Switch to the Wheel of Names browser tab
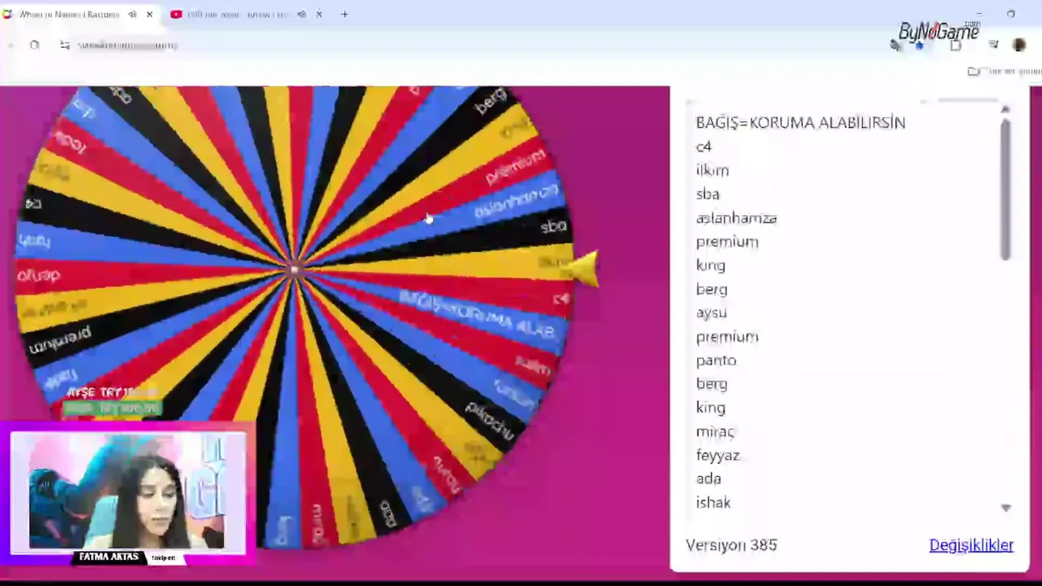This screenshot has width=1042, height=586. (x=69, y=15)
